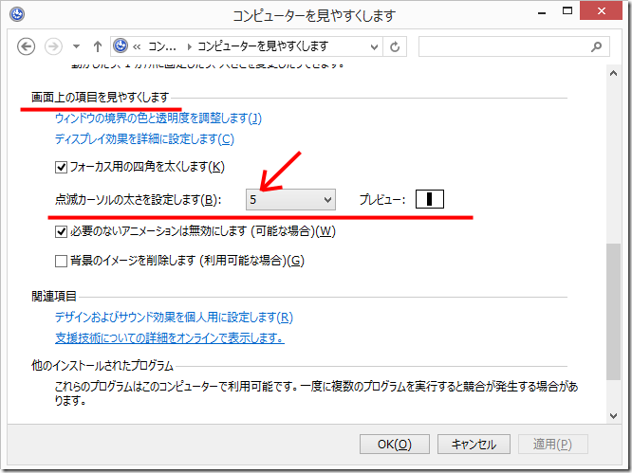Image resolution: width=632 pixels, height=473 pixels.
Task: Click the Refresh address bar icon
Action: pyautogui.click(x=395, y=45)
